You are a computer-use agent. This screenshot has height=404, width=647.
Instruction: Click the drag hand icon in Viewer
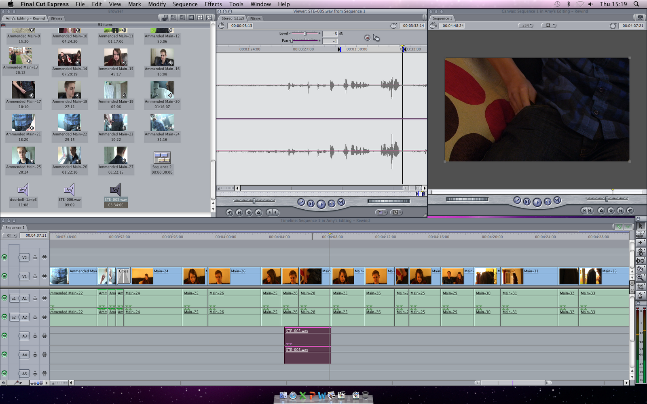coord(376,38)
